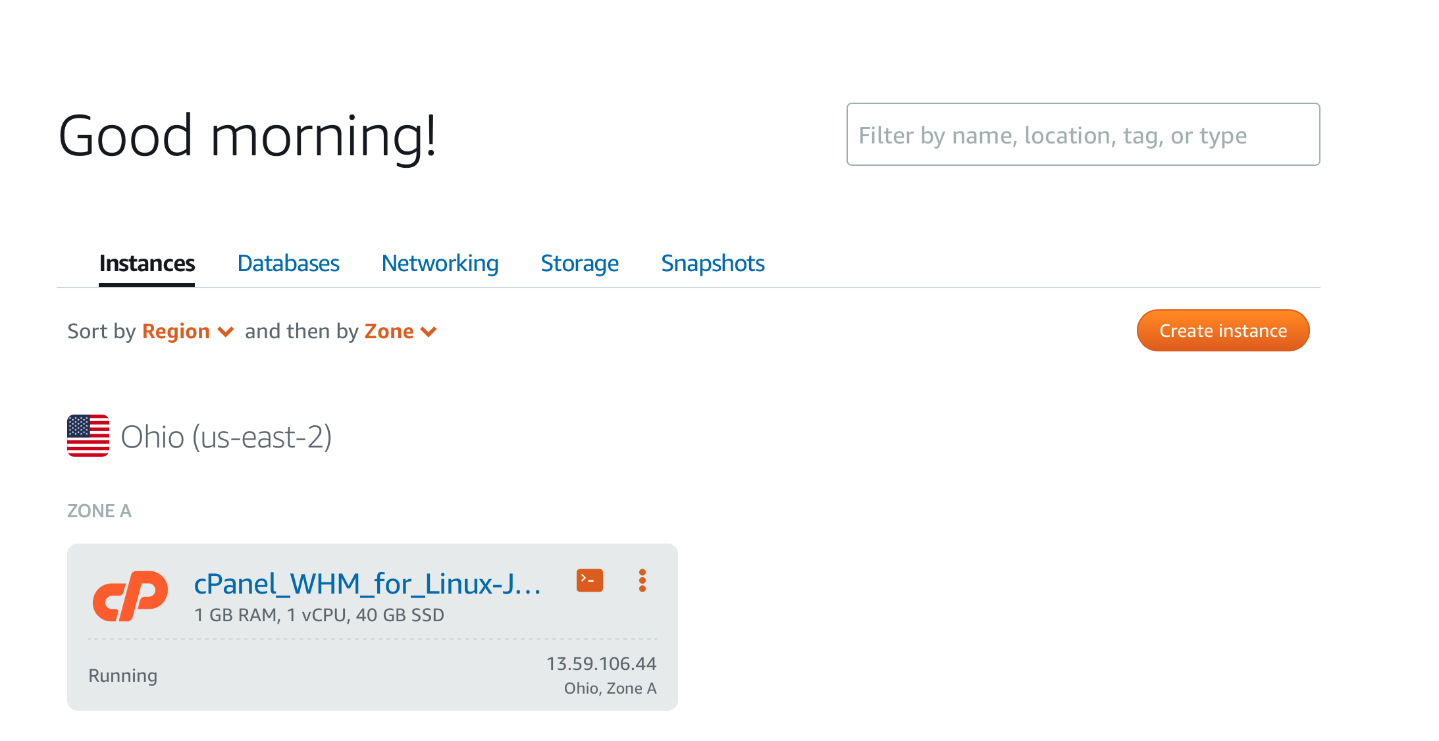This screenshot has height=741, width=1439.
Task: Switch to the Databases tab
Action: pos(288,263)
